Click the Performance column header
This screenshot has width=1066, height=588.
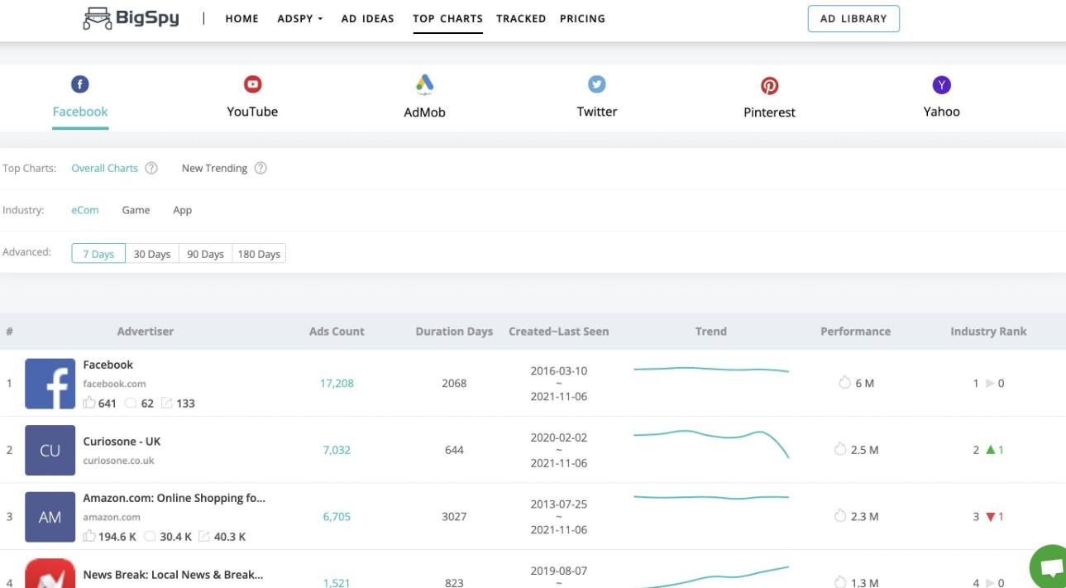(x=855, y=332)
